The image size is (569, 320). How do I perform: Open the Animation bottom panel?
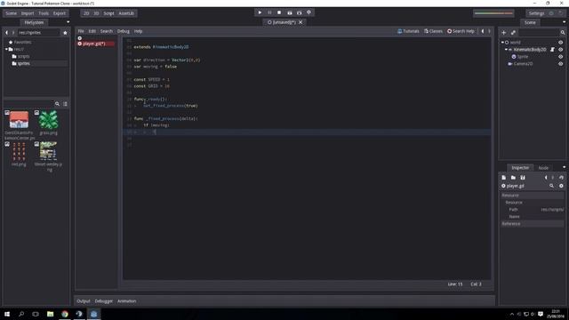point(126,301)
